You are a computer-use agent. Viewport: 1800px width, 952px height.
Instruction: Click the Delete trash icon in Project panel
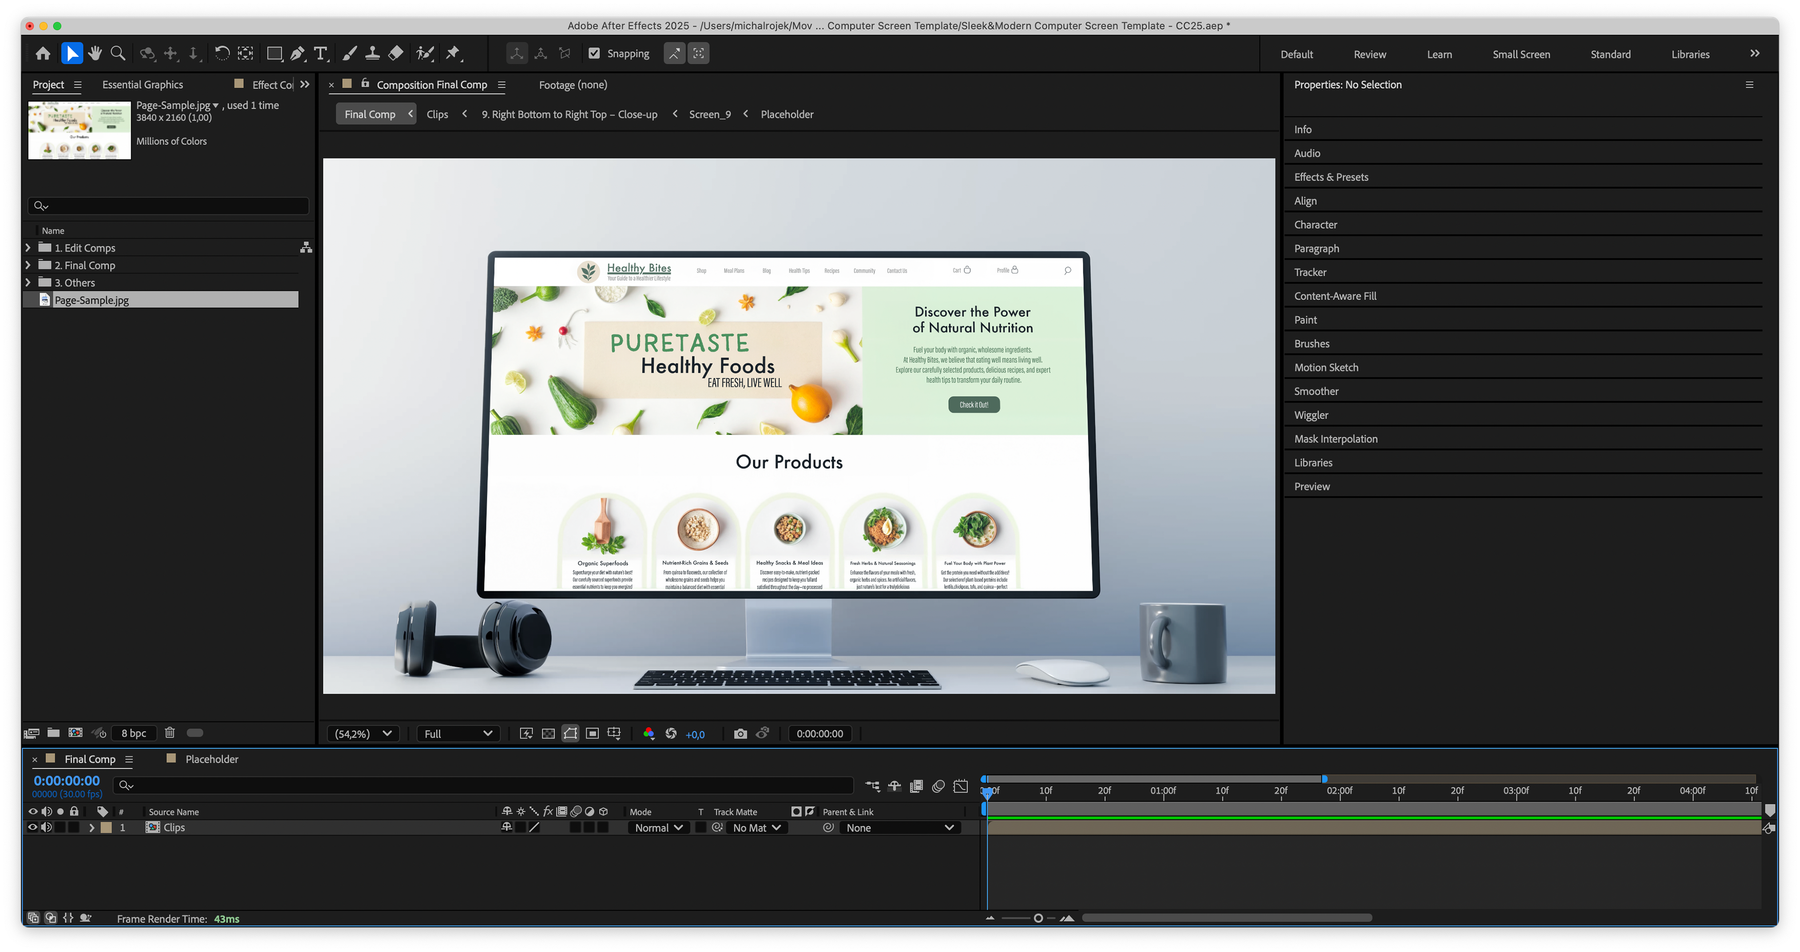coord(169,733)
